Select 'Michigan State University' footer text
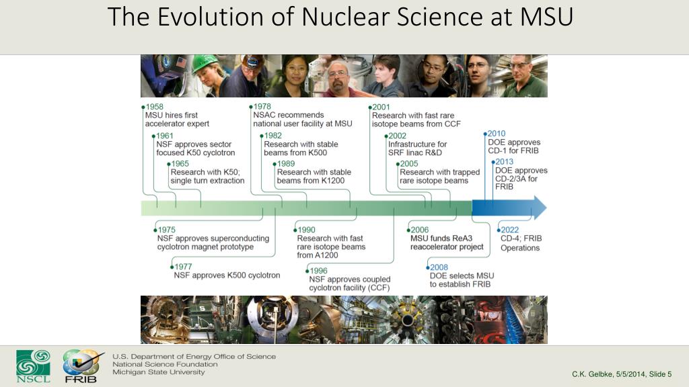The width and height of the screenshot is (689, 387). [159, 372]
